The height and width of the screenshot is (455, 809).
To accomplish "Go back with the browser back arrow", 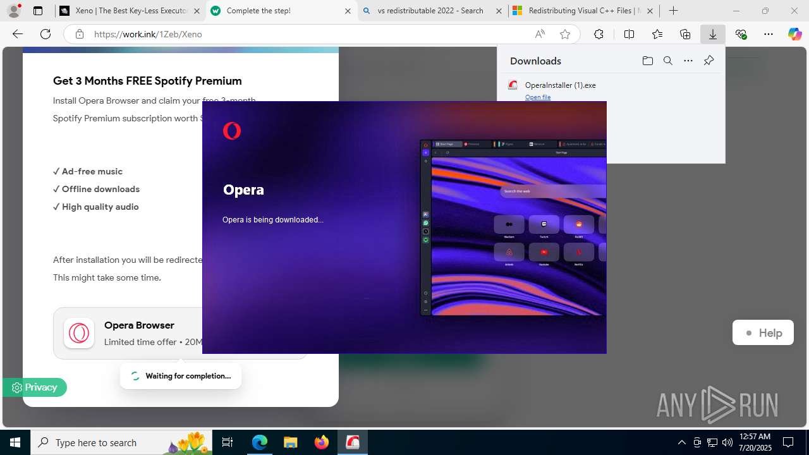I will coord(18,34).
